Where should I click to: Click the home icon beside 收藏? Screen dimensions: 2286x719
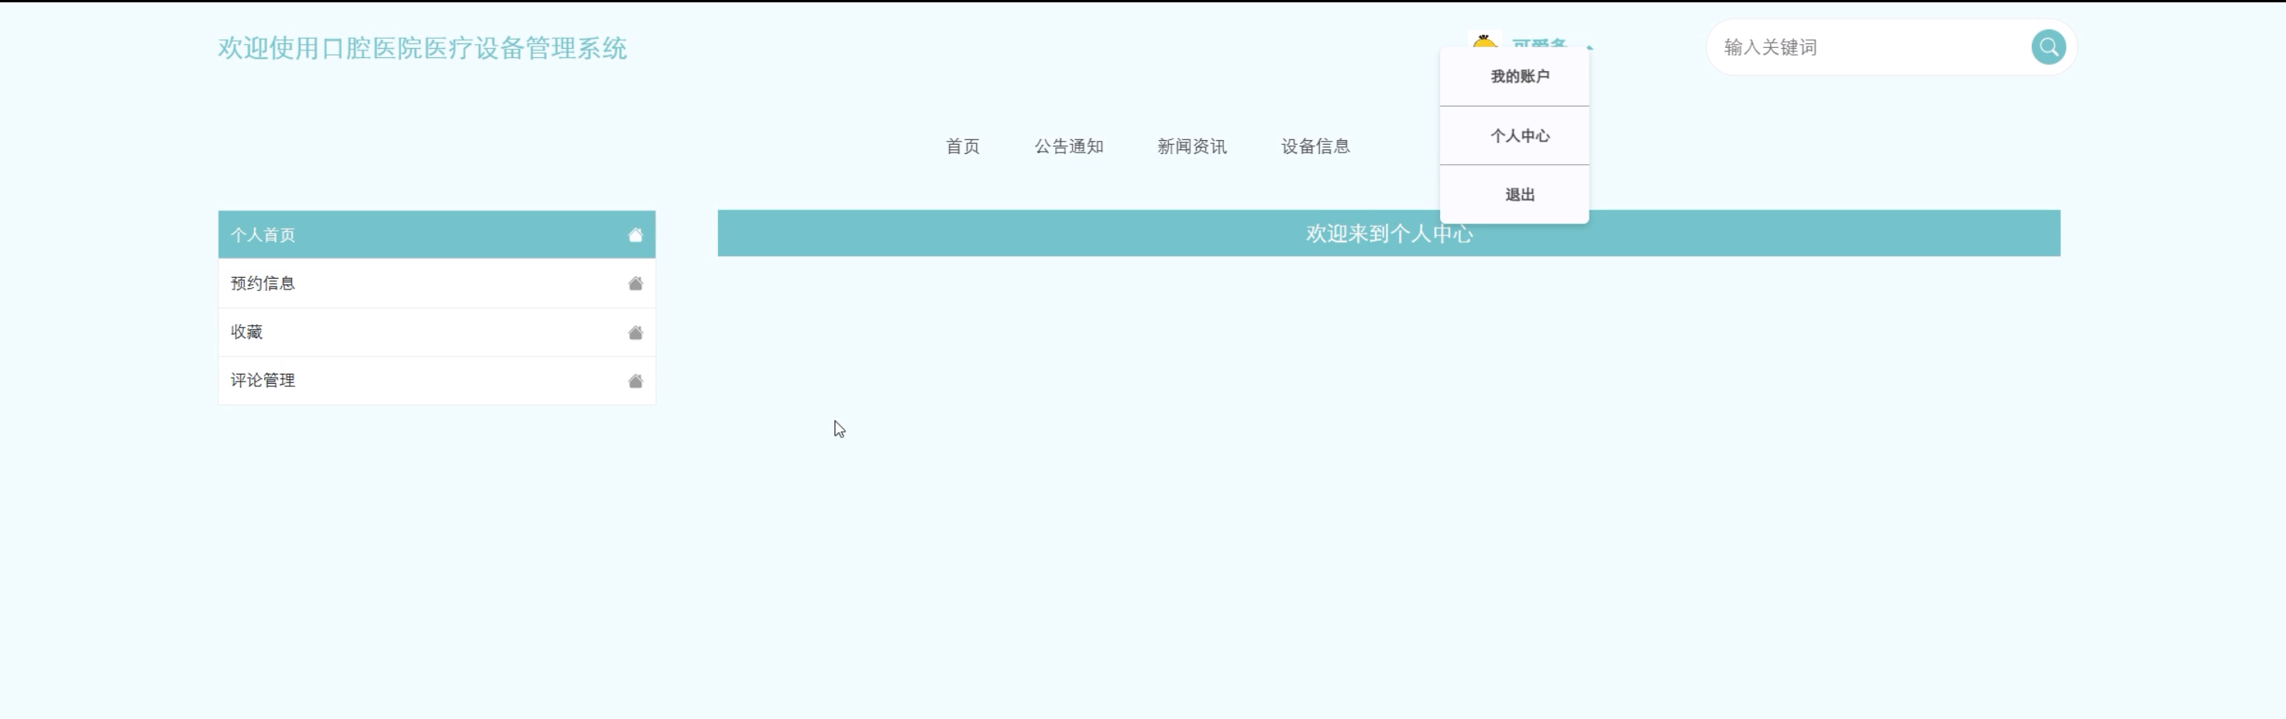635,333
